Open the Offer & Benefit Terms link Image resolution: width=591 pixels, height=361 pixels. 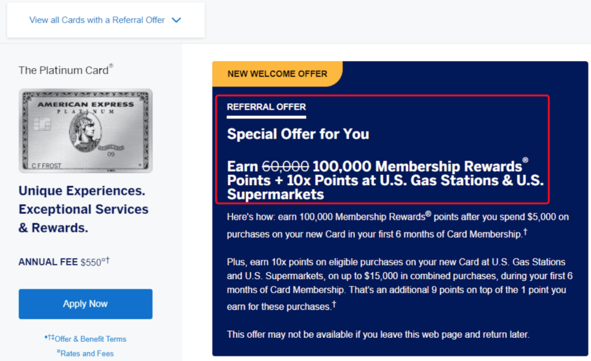[90, 339]
